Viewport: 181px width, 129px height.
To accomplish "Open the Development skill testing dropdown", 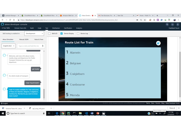I will [x=34, y=33].
